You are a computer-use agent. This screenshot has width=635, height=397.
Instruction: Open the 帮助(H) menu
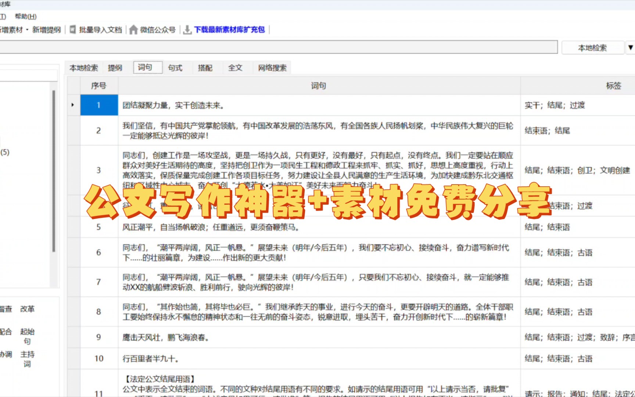pyautogui.click(x=26, y=17)
